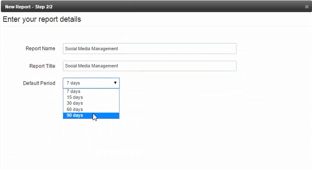Click the Default Period label
The width and height of the screenshot is (312, 170).
point(39,83)
